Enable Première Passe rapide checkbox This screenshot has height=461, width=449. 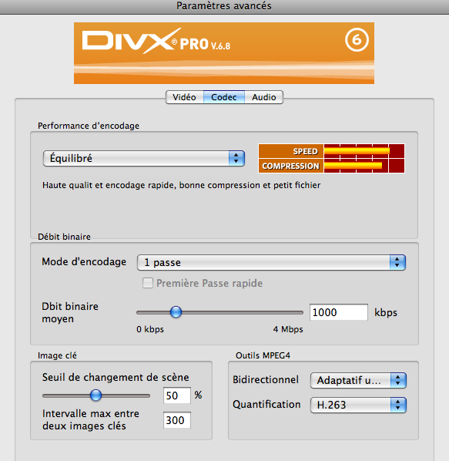pos(148,283)
